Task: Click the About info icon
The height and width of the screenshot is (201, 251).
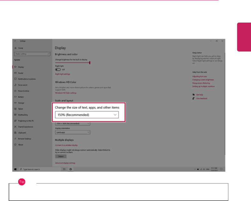Action: click(x=15, y=145)
